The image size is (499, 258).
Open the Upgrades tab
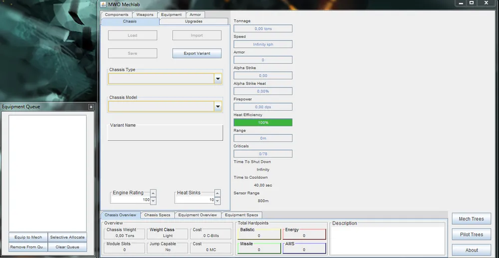click(194, 21)
